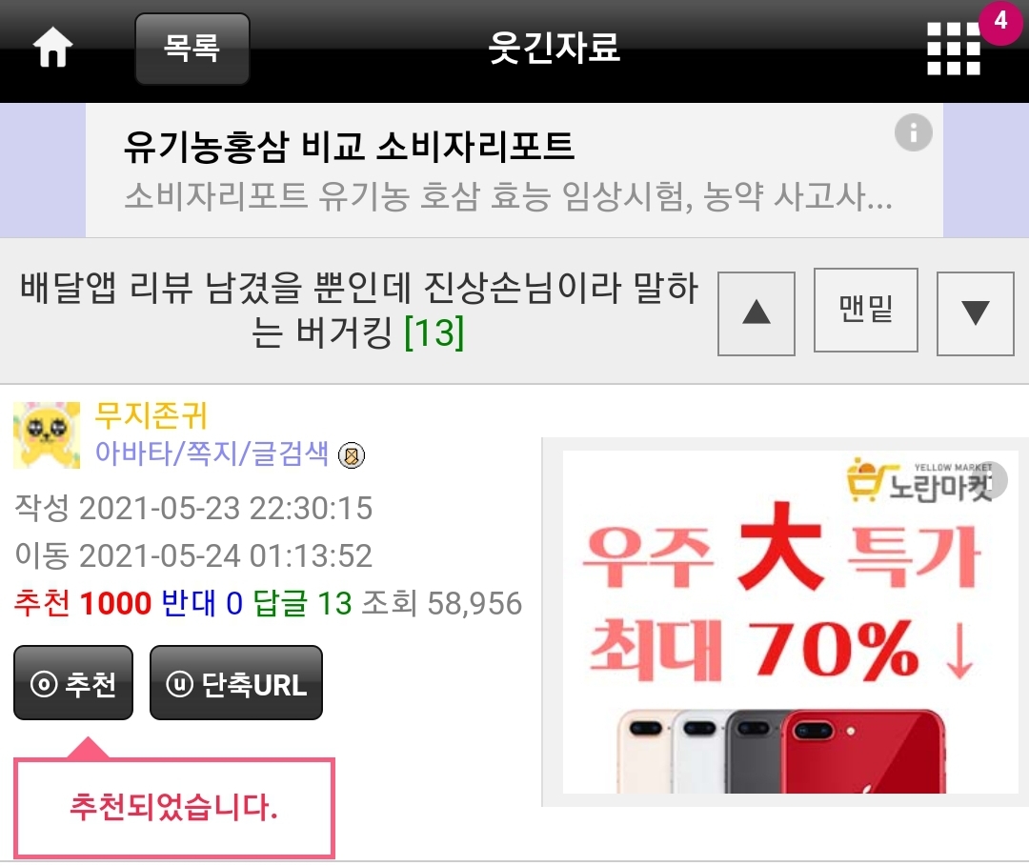Copy short link via 단축URL button

coord(236,683)
